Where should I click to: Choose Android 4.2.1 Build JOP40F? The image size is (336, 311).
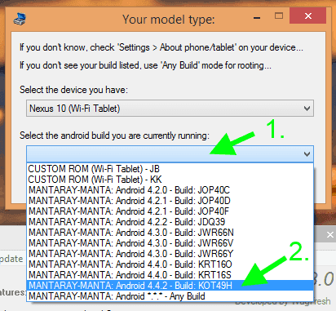[x=170, y=211]
